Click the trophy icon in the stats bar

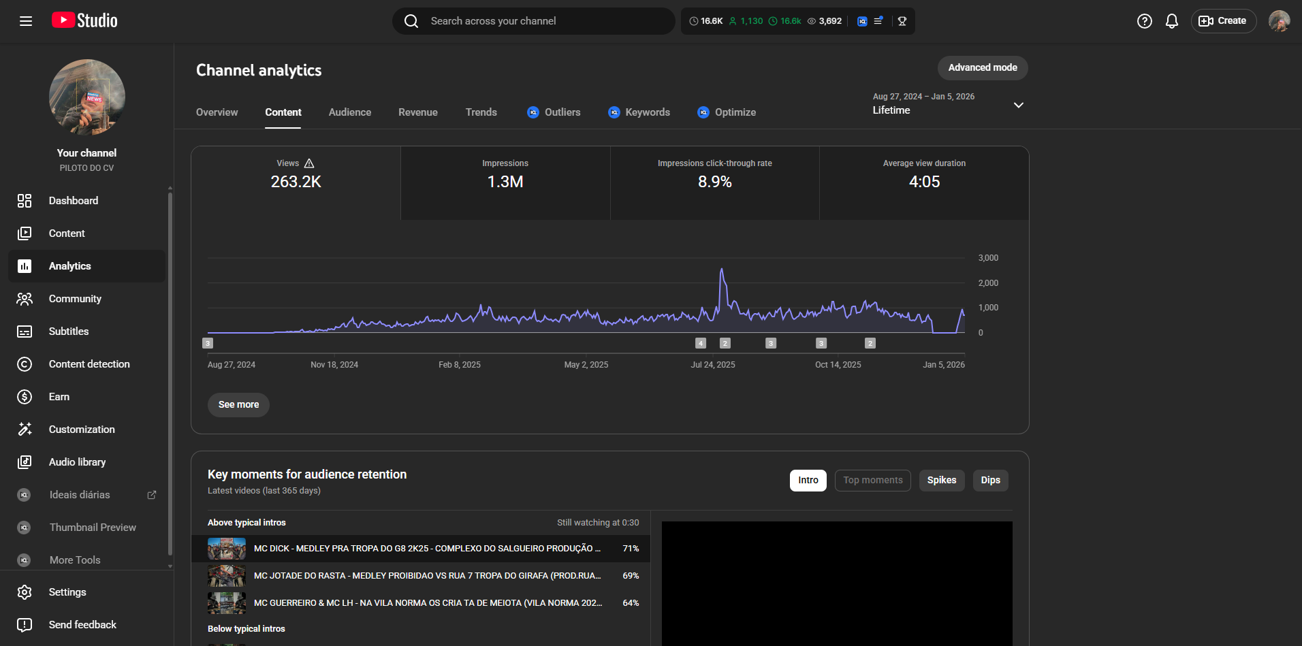[902, 21]
